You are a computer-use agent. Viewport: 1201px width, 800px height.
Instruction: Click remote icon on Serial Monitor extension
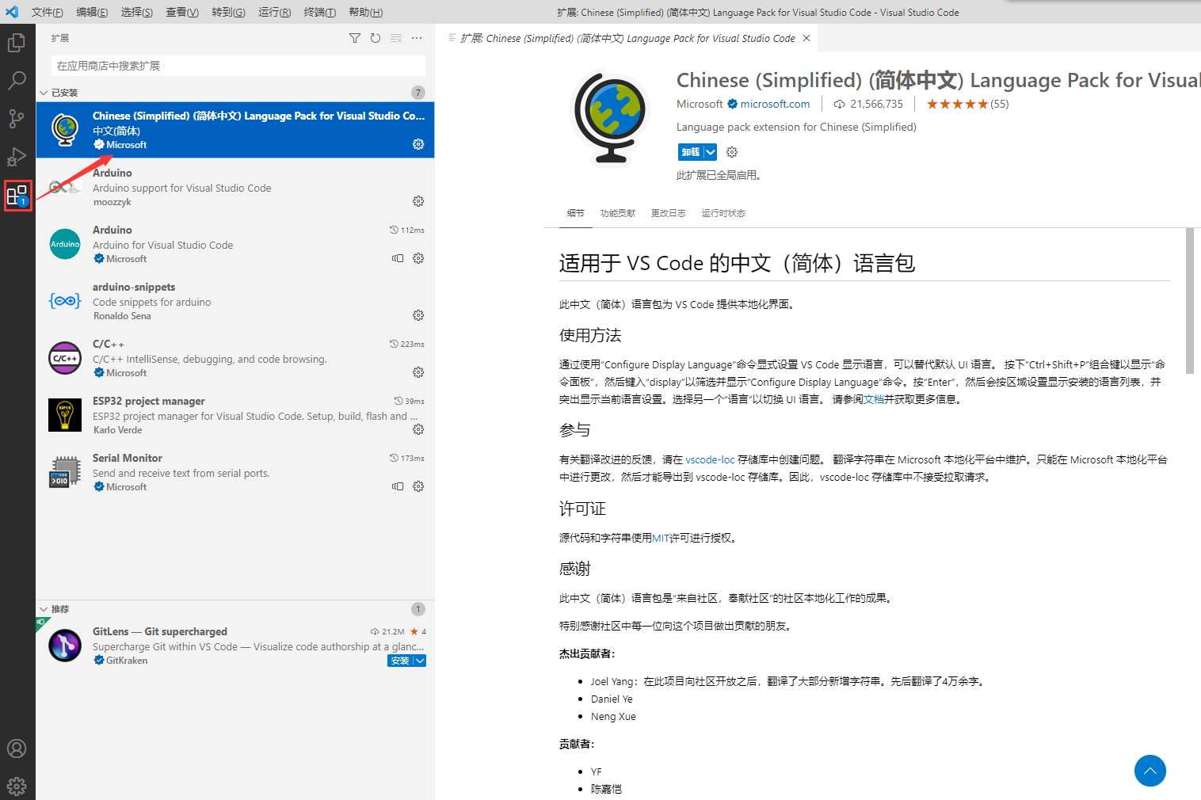point(398,486)
